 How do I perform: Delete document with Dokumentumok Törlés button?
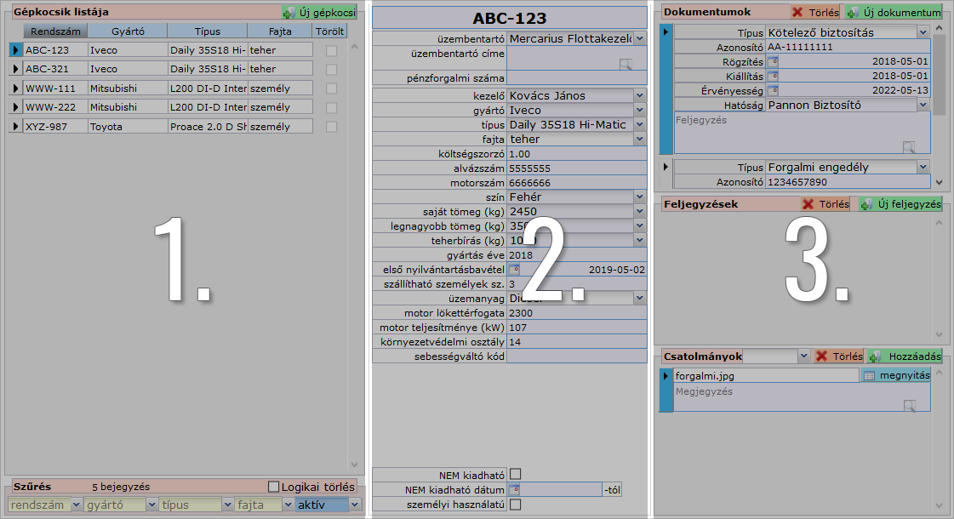(814, 13)
